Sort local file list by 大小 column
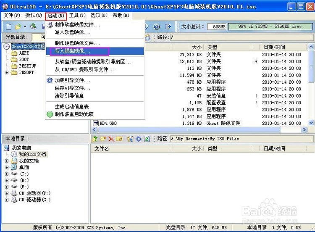 tap(187, 149)
